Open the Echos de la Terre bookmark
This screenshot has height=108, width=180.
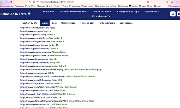coord(102,6)
